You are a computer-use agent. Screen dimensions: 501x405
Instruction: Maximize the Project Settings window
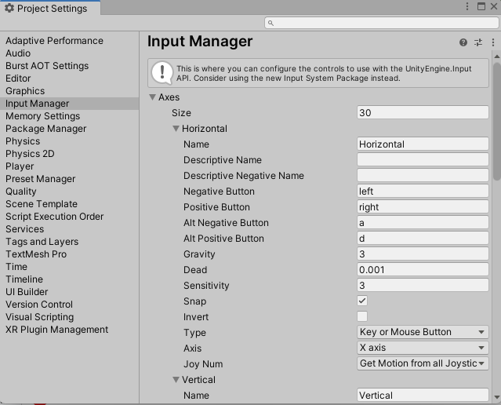(481, 6)
